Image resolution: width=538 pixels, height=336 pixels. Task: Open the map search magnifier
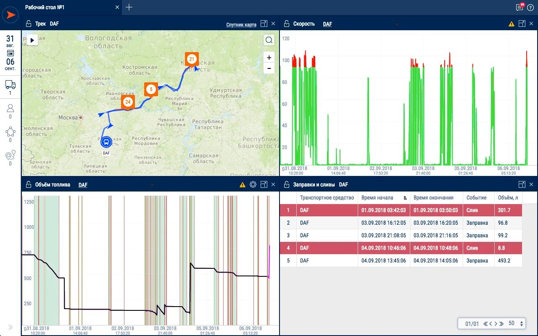[269, 40]
